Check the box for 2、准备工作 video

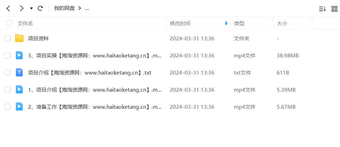[8, 107]
